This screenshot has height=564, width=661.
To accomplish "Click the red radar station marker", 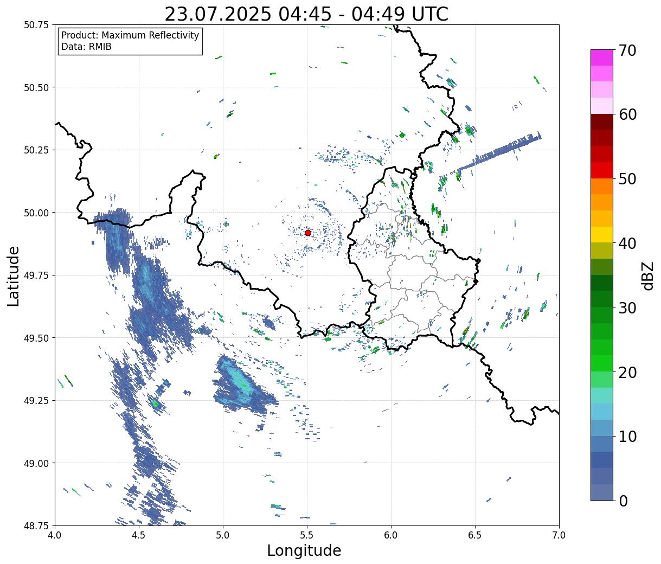I will click(308, 233).
